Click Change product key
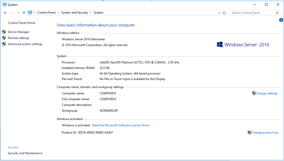Screen dimensions: 284x161 point(265,132)
